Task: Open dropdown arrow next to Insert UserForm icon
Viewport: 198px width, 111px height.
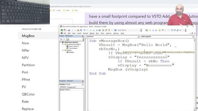Action: [67, 30]
